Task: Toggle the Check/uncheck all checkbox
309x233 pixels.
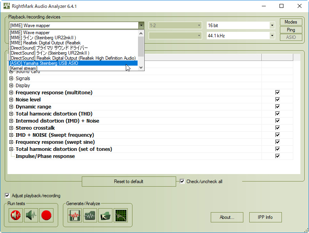Action: coord(182,182)
